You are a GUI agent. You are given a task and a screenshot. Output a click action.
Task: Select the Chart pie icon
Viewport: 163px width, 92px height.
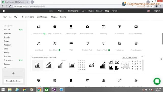click(38, 80)
